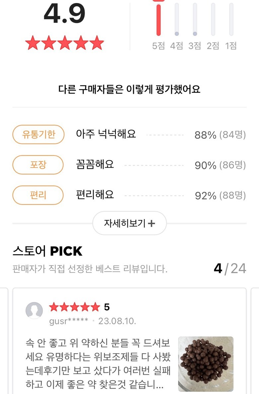Click the reviewer's profile avatar icon

pyautogui.click(x=34, y=311)
